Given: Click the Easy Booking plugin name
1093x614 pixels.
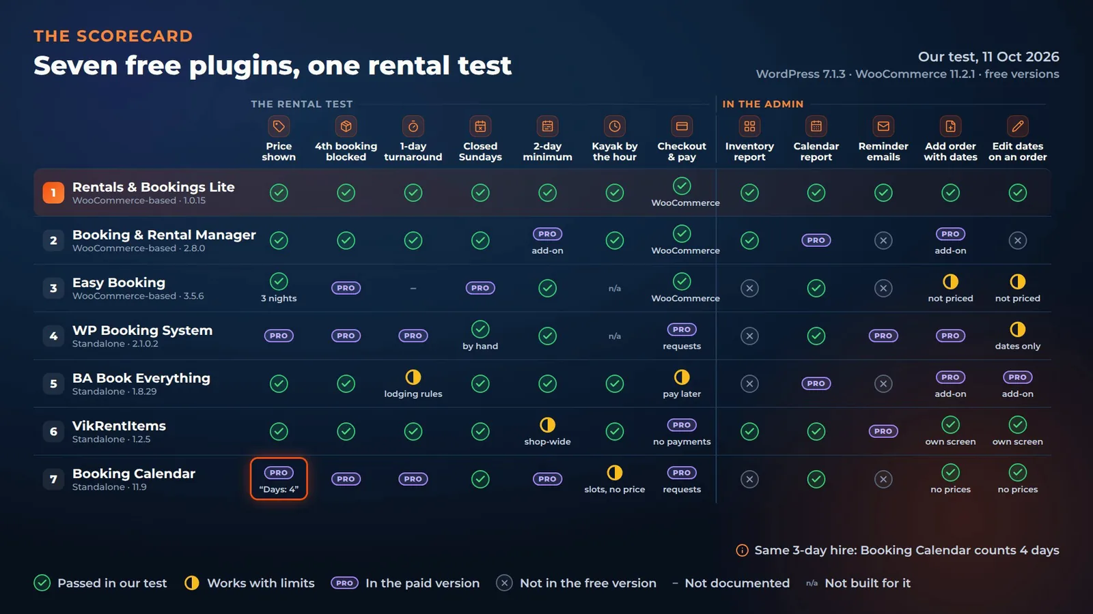Looking at the screenshot, I should point(119,282).
